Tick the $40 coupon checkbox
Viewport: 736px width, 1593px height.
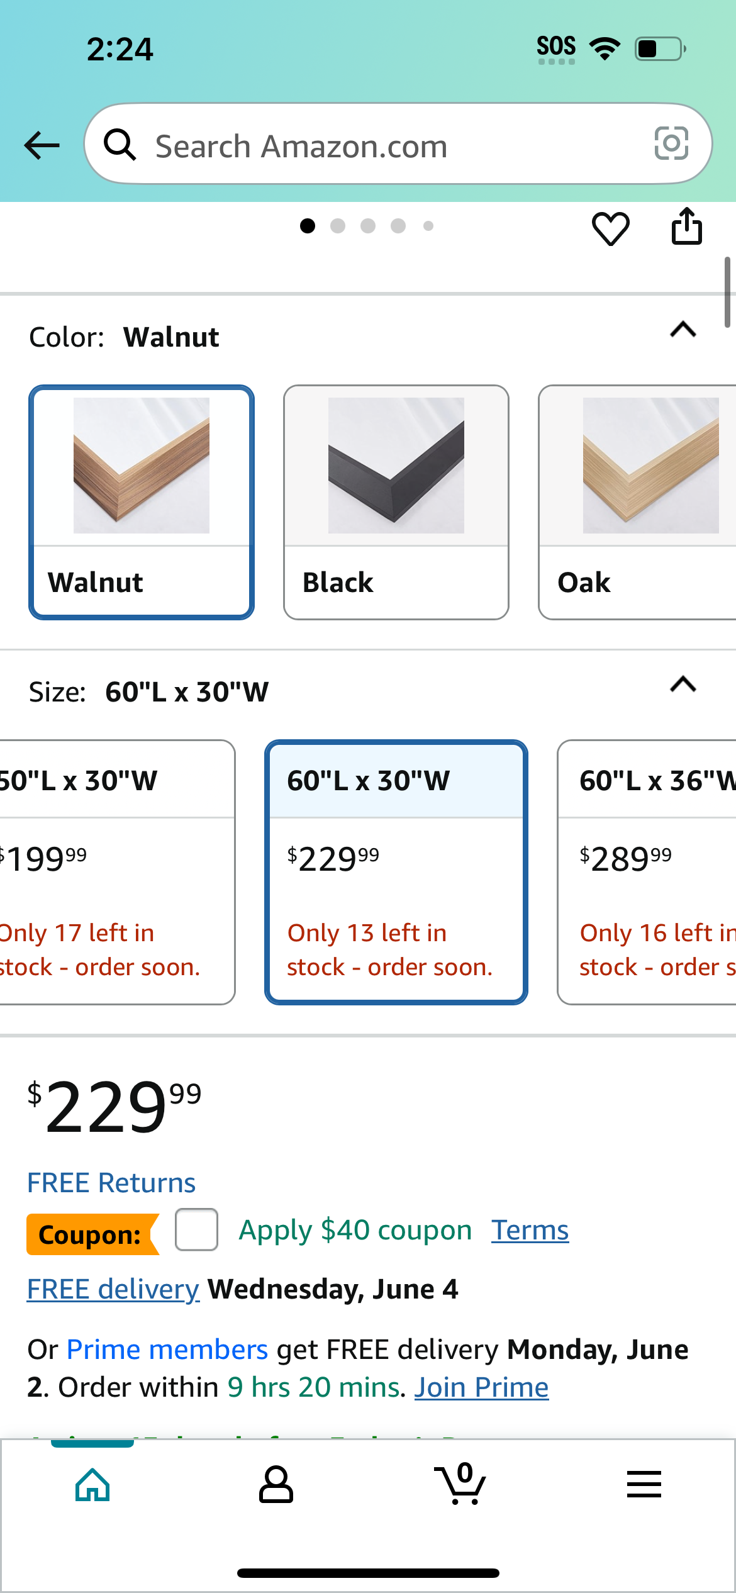tap(197, 1229)
